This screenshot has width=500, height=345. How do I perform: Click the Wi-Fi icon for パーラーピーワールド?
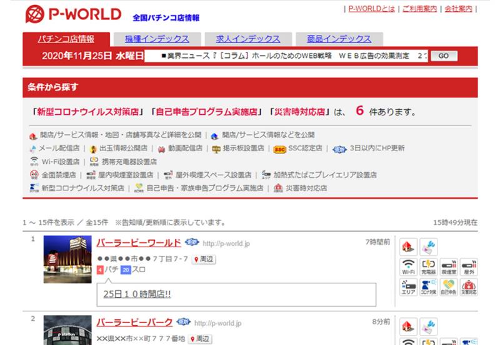click(409, 267)
